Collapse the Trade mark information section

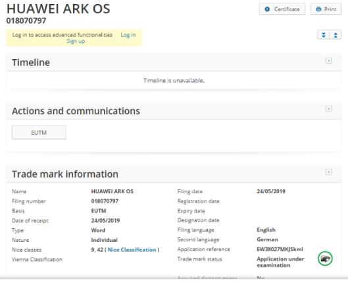pyautogui.click(x=328, y=172)
